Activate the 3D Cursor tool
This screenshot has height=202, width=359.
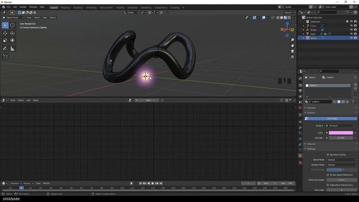pos(12,25)
